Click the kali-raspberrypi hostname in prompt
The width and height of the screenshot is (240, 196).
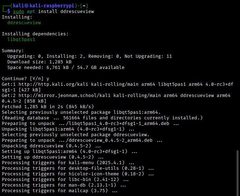point(53,6)
